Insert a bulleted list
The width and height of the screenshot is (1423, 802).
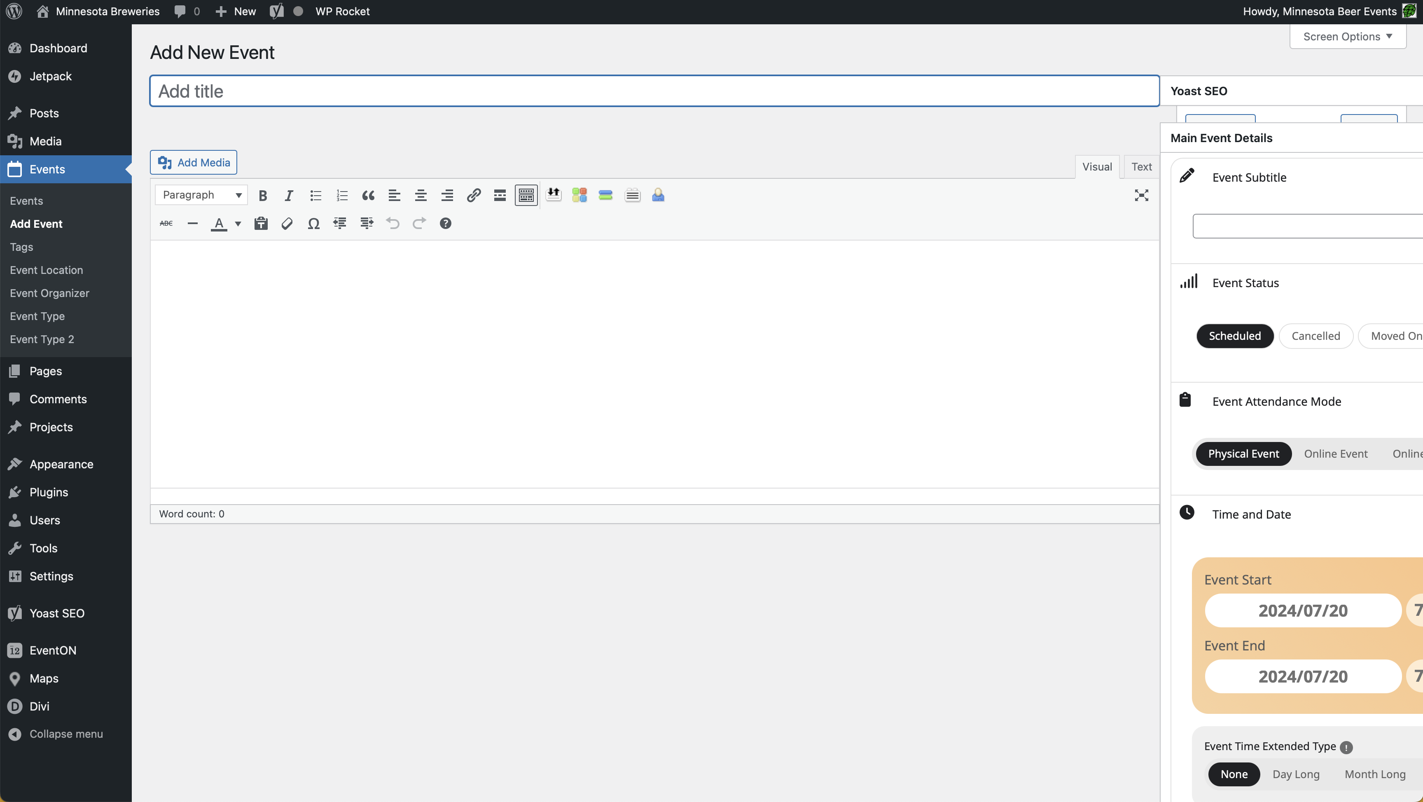pyautogui.click(x=315, y=196)
